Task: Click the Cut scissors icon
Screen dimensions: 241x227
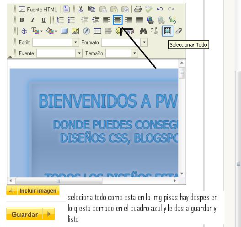Action: coord(80,9)
